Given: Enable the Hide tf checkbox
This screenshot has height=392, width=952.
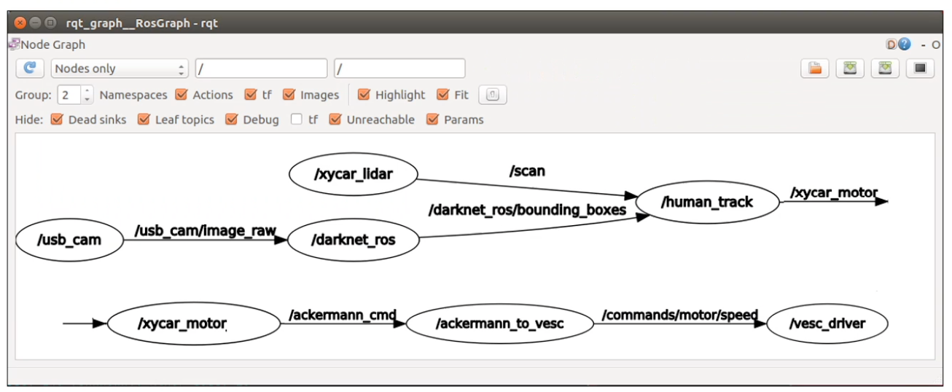Looking at the screenshot, I should [297, 119].
